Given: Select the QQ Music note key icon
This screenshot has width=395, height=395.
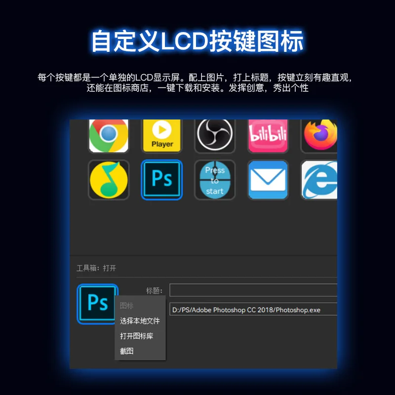Looking at the screenshot, I should (x=109, y=180).
